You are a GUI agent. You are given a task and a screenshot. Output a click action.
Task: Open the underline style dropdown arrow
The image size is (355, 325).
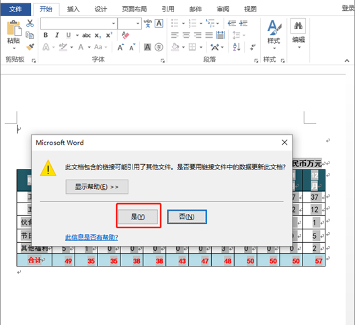(77, 36)
